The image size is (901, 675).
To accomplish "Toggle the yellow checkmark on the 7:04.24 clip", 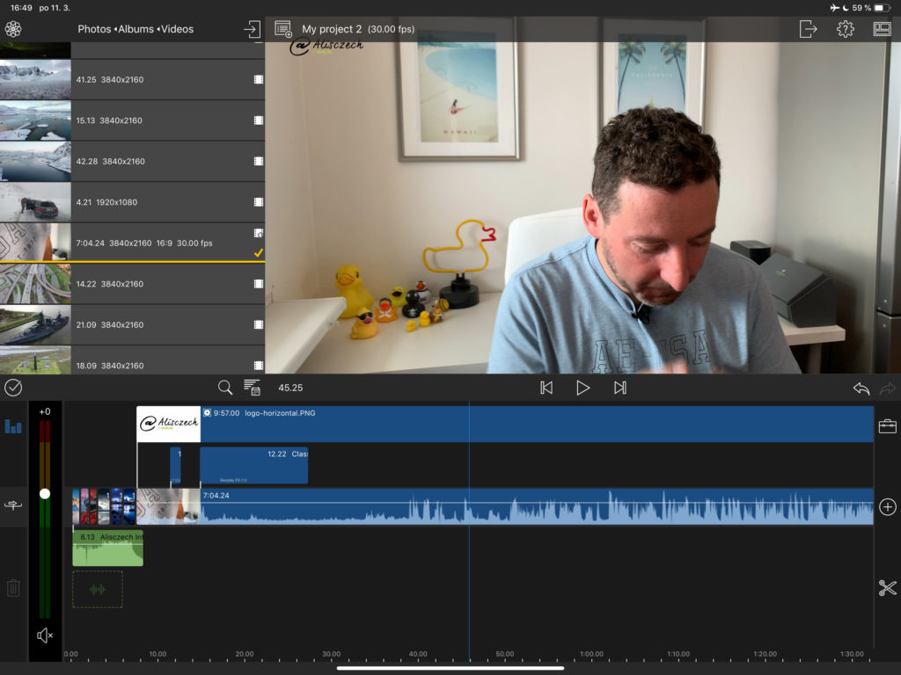I will 259,252.
